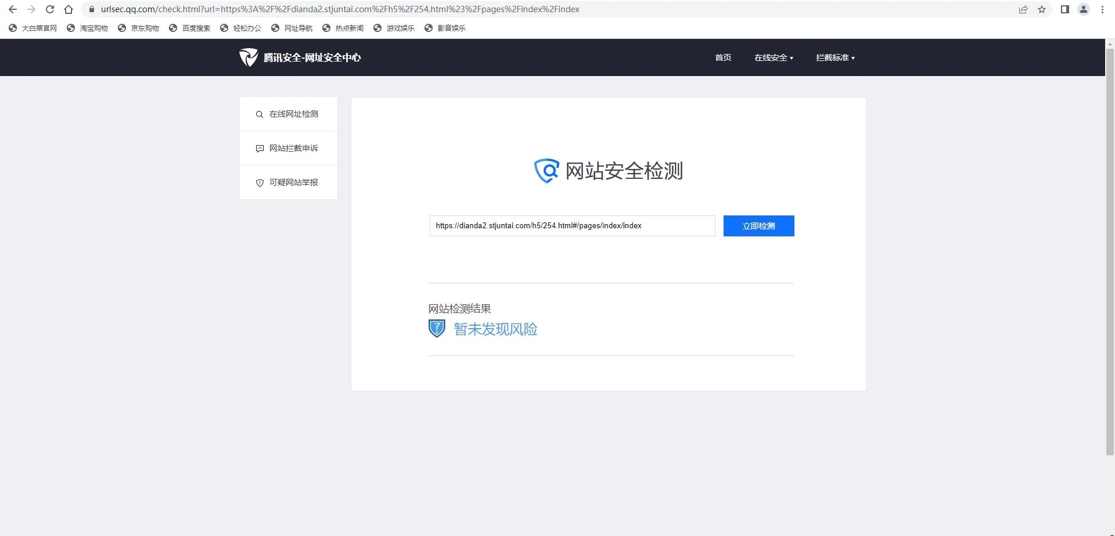1115x536 pixels.
Task: Click the 暂未发现风险 result shield icon
Action: 437,329
